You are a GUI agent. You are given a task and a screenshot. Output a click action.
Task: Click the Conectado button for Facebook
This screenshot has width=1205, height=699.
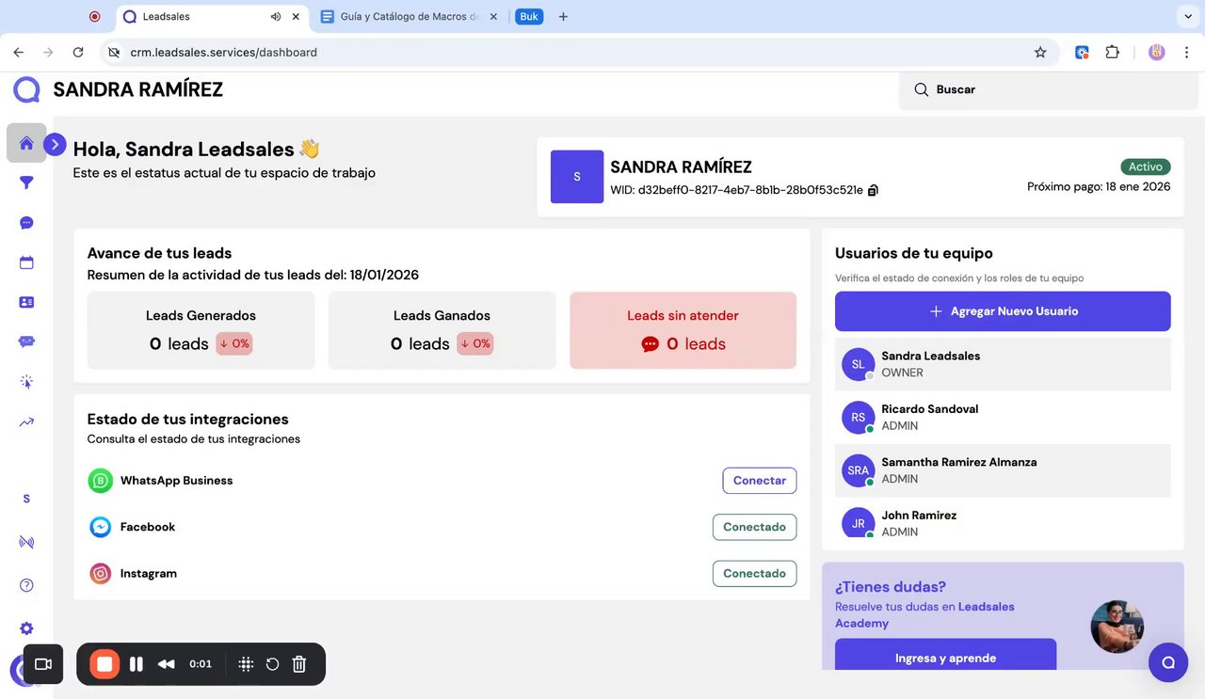click(x=754, y=527)
